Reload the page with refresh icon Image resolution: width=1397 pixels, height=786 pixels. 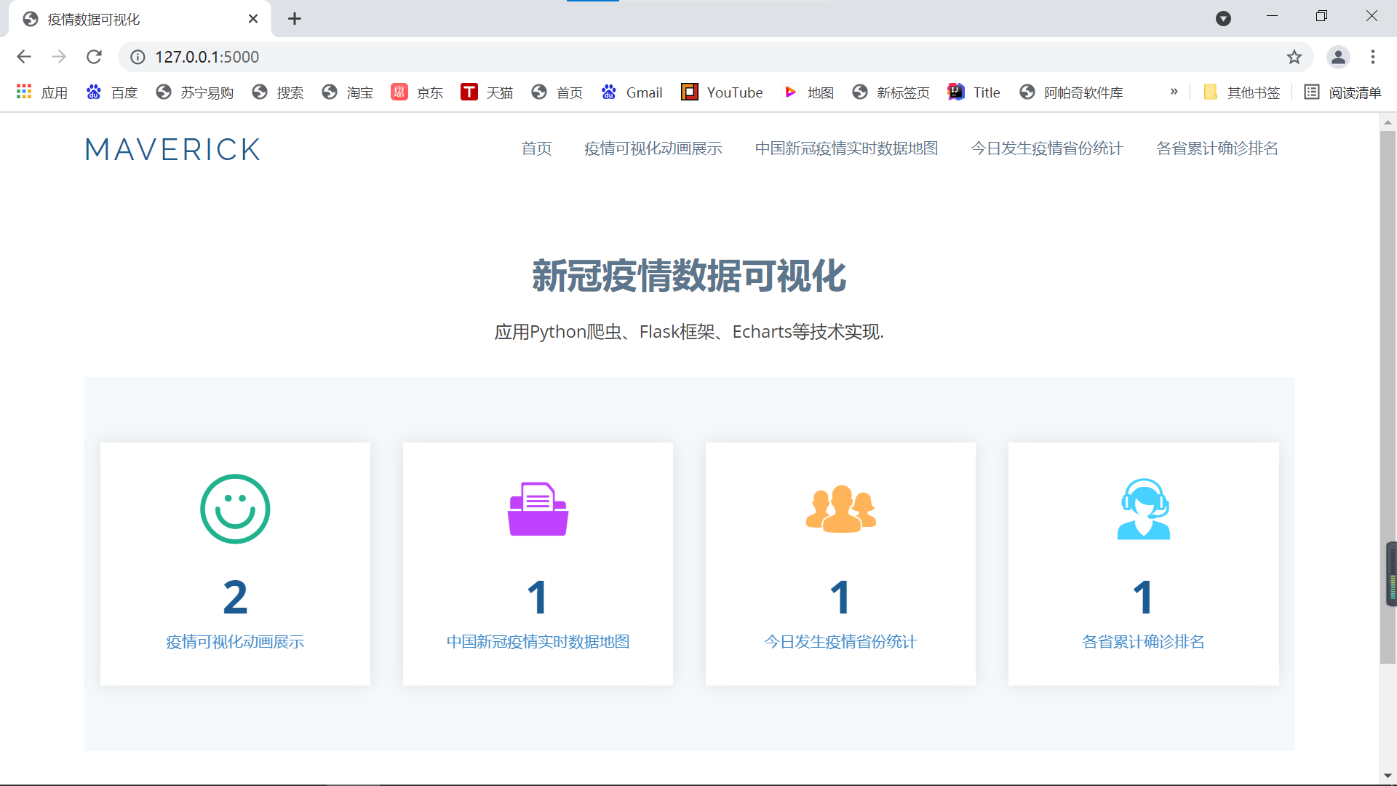(94, 57)
